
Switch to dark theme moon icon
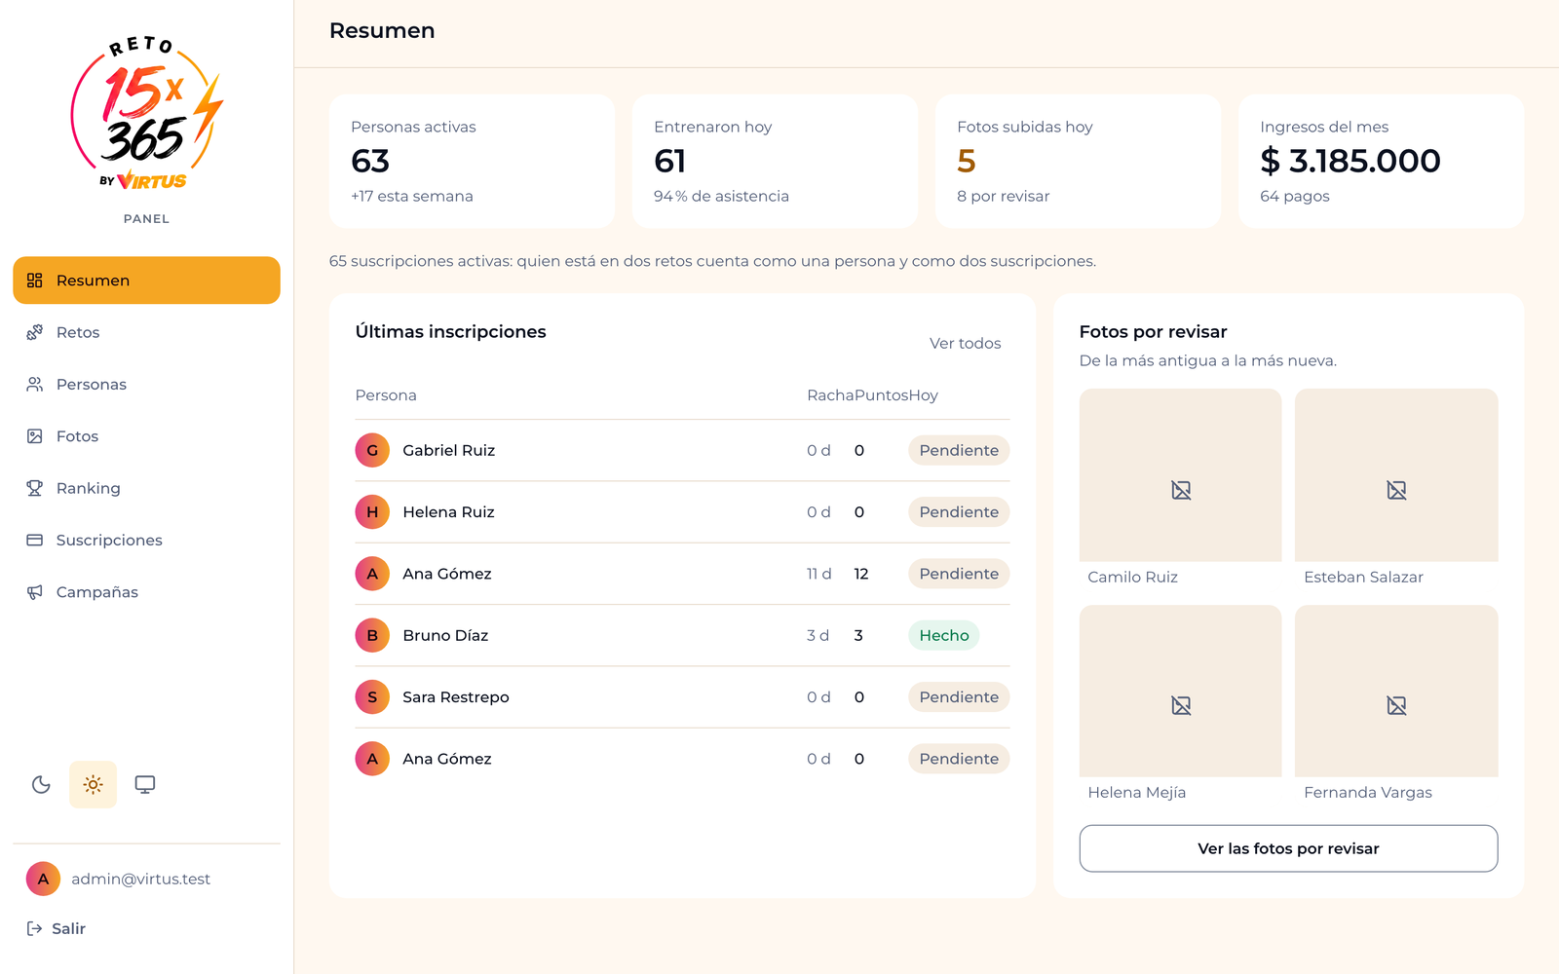(x=41, y=784)
